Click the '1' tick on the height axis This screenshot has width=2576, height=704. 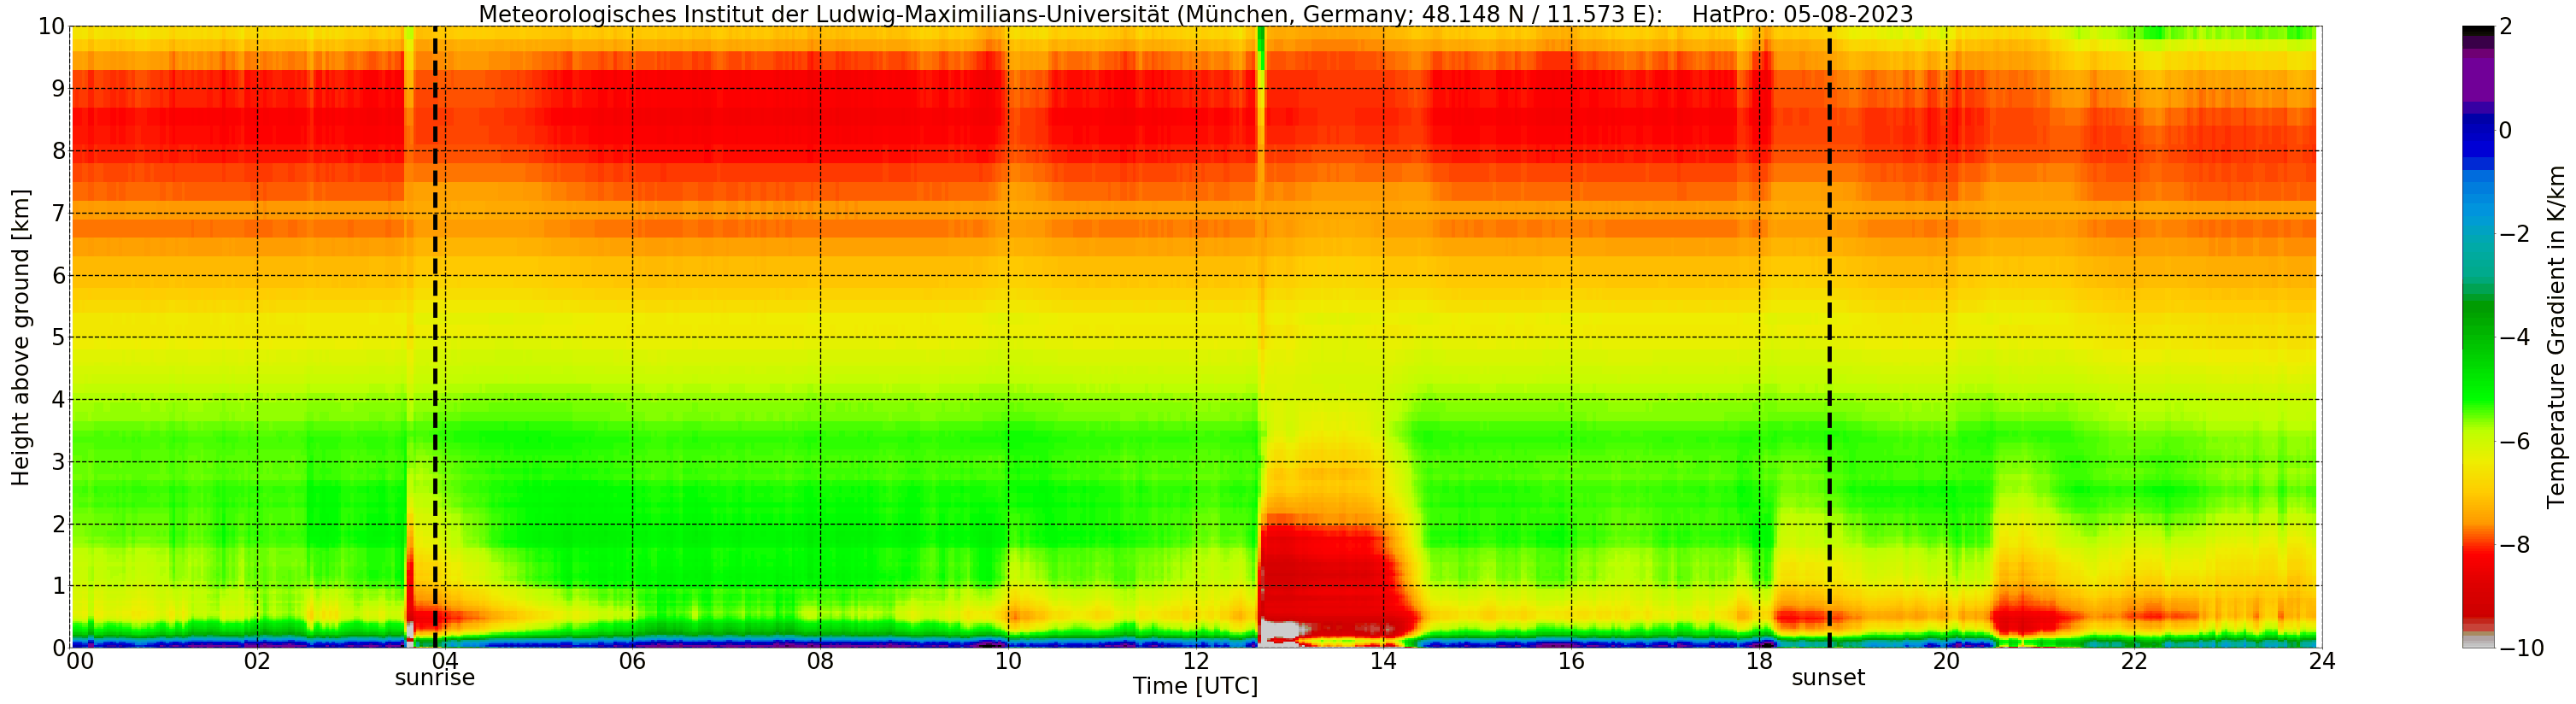tap(58, 586)
